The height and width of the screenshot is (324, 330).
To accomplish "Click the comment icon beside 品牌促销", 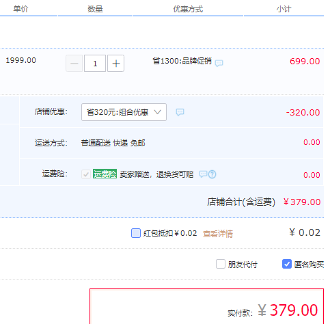I will pos(219,63).
